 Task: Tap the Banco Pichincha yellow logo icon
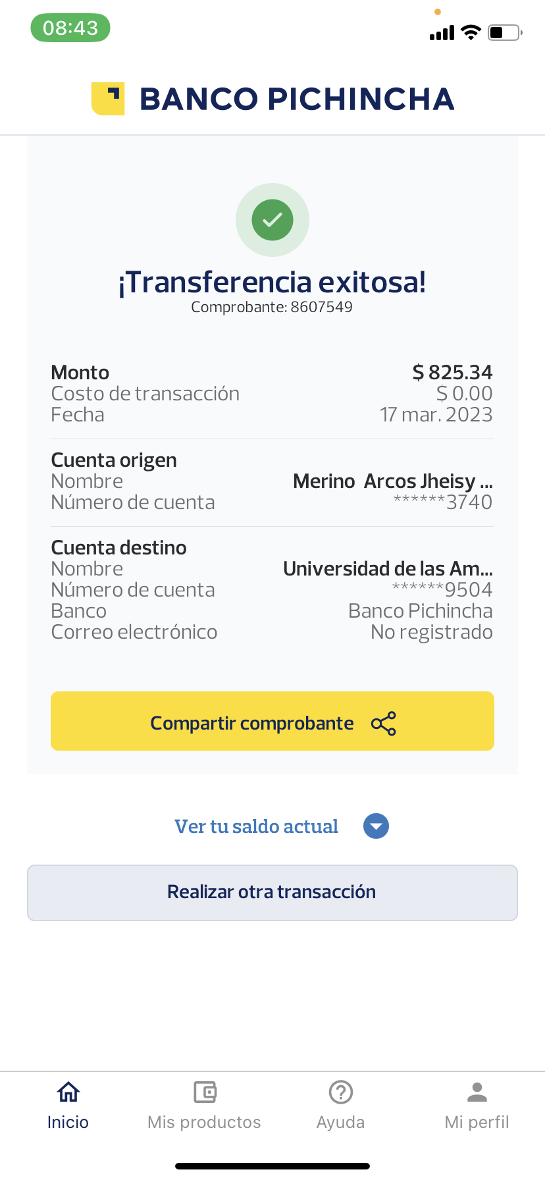click(x=108, y=99)
